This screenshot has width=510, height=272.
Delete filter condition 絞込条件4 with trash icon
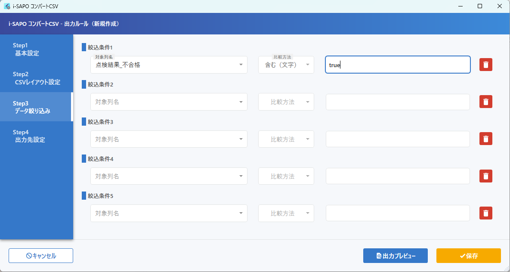(x=485, y=176)
